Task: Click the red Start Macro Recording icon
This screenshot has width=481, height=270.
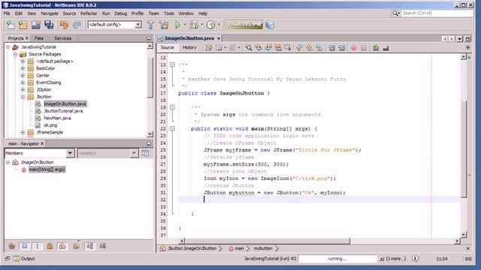Action: [x=354, y=48]
